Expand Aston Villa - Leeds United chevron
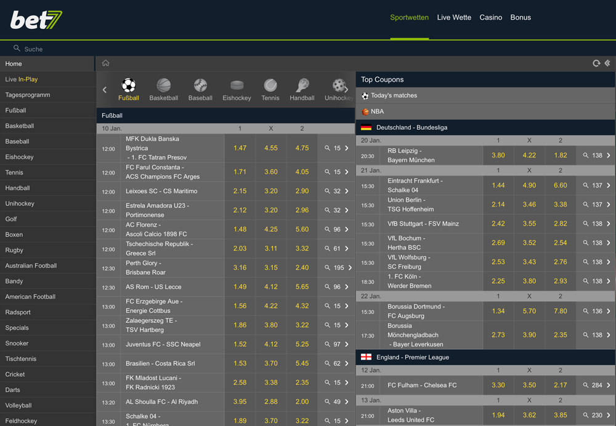This screenshot has width=616, height=426. coord(608,415)
